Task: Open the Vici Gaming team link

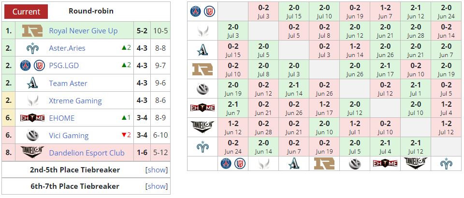Action: point(69,135)
